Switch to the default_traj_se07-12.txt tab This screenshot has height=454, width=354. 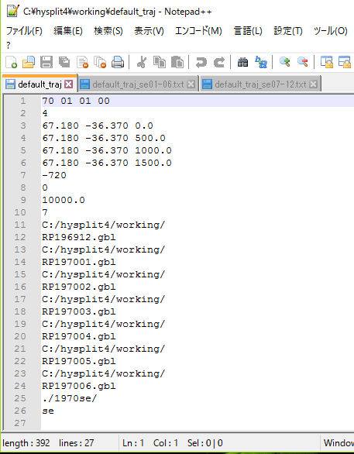[x=260, y=84]
